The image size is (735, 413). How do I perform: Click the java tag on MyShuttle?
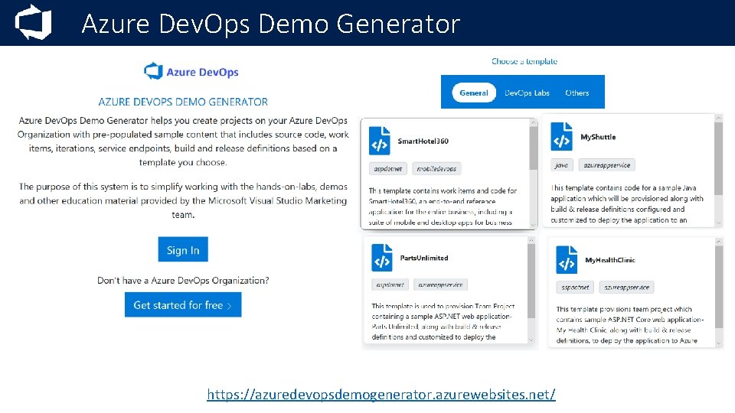pos(561,165)
